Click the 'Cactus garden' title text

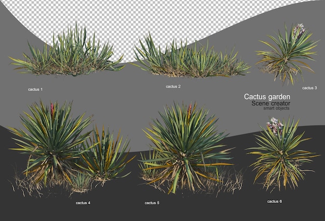pos(267,96)
